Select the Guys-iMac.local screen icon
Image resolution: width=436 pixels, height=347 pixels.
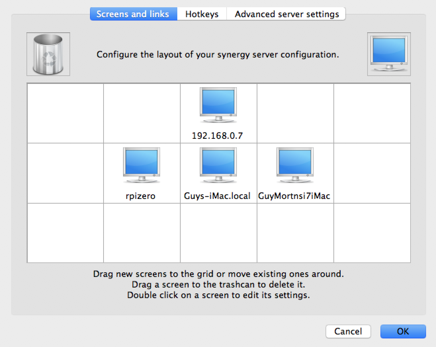pyautogui.click(x=218, y=166)
